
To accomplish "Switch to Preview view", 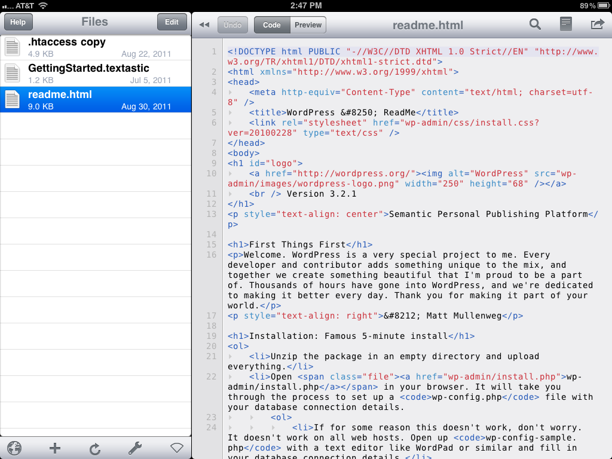I will tap(308, 25).
